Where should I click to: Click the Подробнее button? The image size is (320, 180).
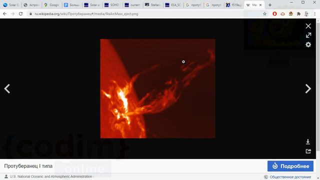(290, 166)
